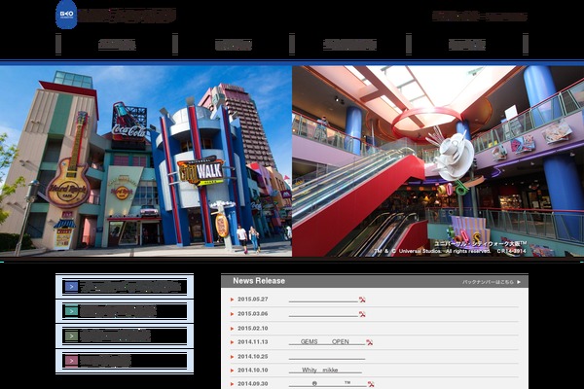The image size is (584, 389).
Task: Open the 2014.09.30 news release link
Action: click(x=327, y=384)
